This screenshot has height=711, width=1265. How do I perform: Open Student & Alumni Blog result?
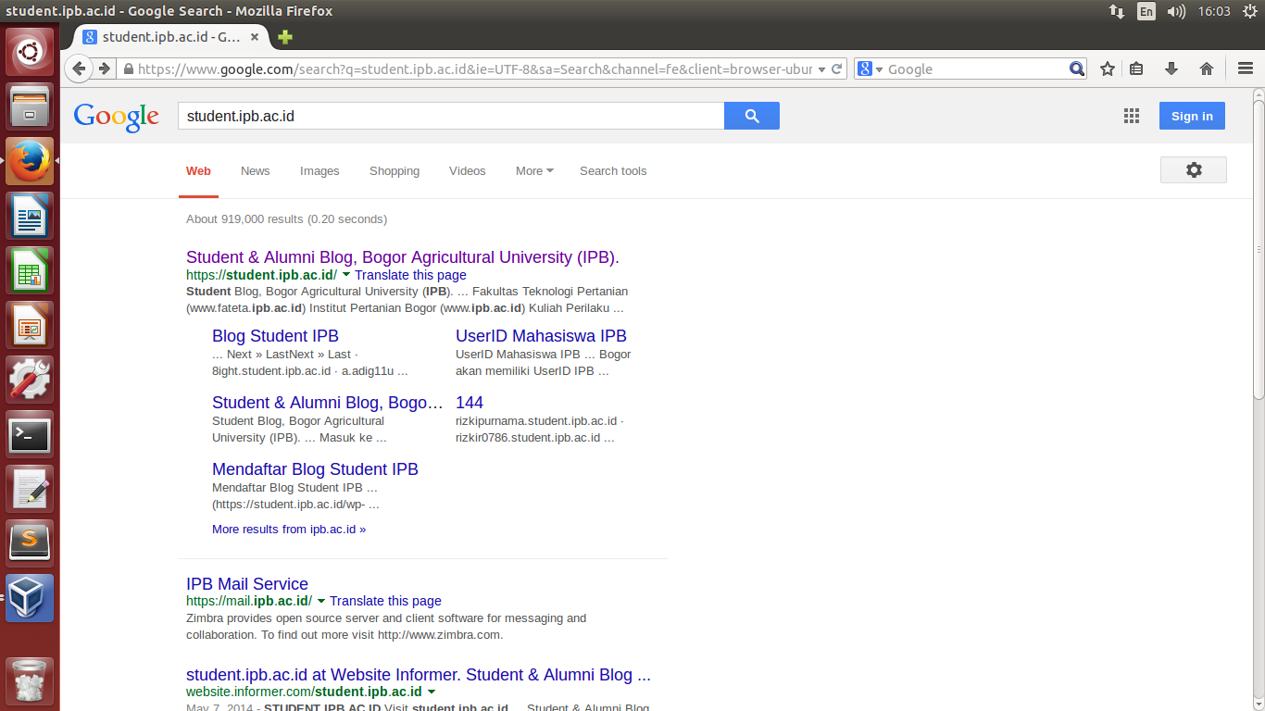(x=403, y=257)
